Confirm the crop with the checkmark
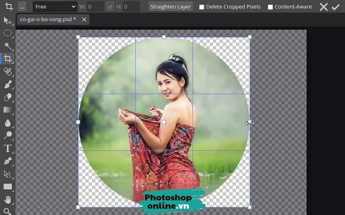 pyautogui.click(x=336, y=7)
